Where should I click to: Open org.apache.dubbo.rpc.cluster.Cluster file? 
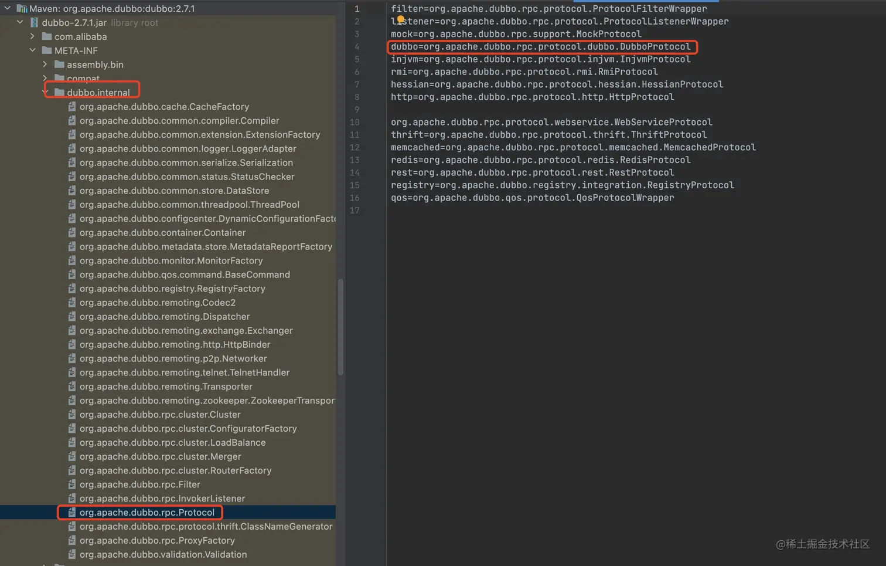coord(160,414)
